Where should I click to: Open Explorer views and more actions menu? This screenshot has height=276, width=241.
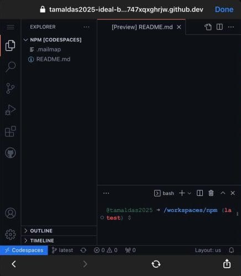[x=86, y=27]
